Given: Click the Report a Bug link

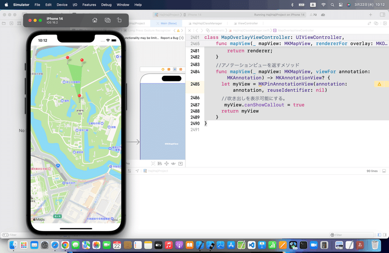Looking at the screenshot, I should pyautogui.click(x=169, y=38).
